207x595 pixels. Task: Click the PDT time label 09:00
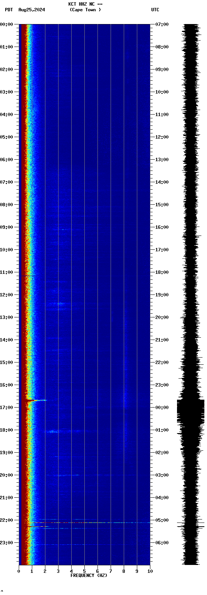(6, 227)
